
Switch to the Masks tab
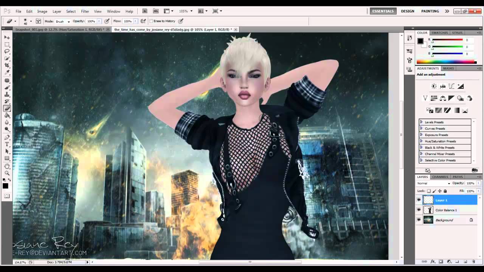click(448, 68)
